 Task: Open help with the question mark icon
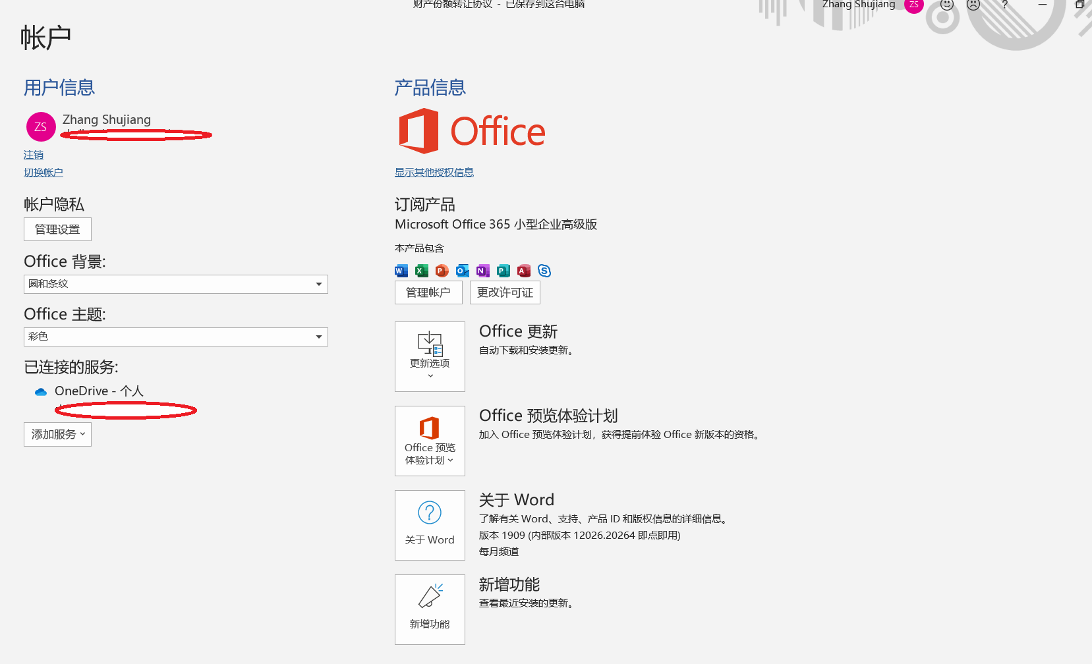click(1005, 5)
